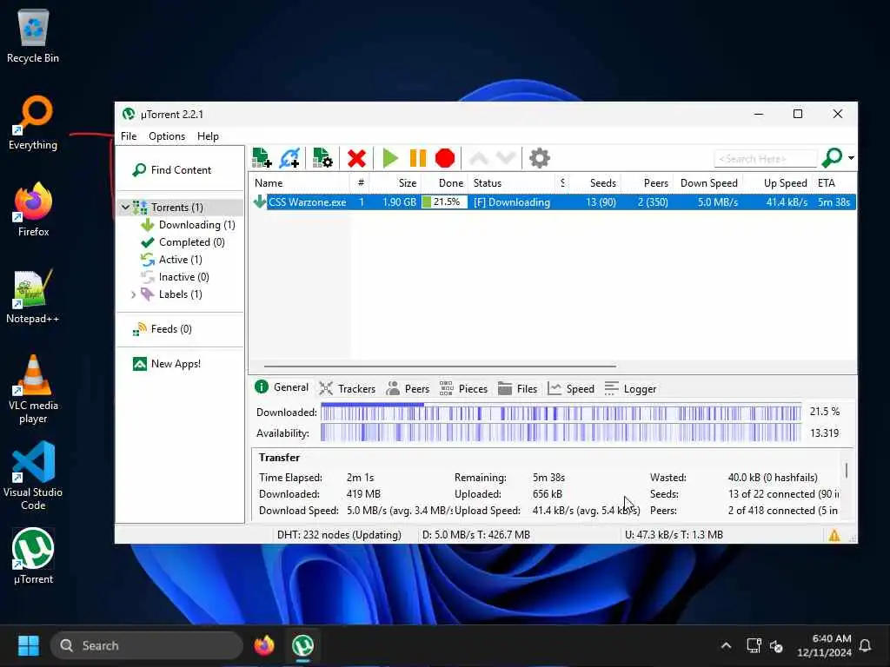
Task: Switch to the Speed tab
Action: 571,388
